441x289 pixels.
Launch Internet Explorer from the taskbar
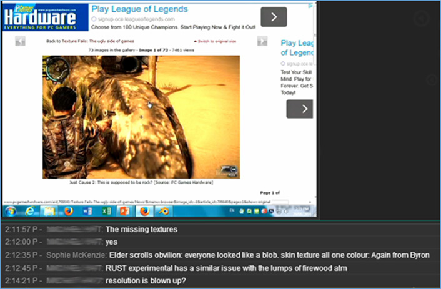click(x=30, y=211)
